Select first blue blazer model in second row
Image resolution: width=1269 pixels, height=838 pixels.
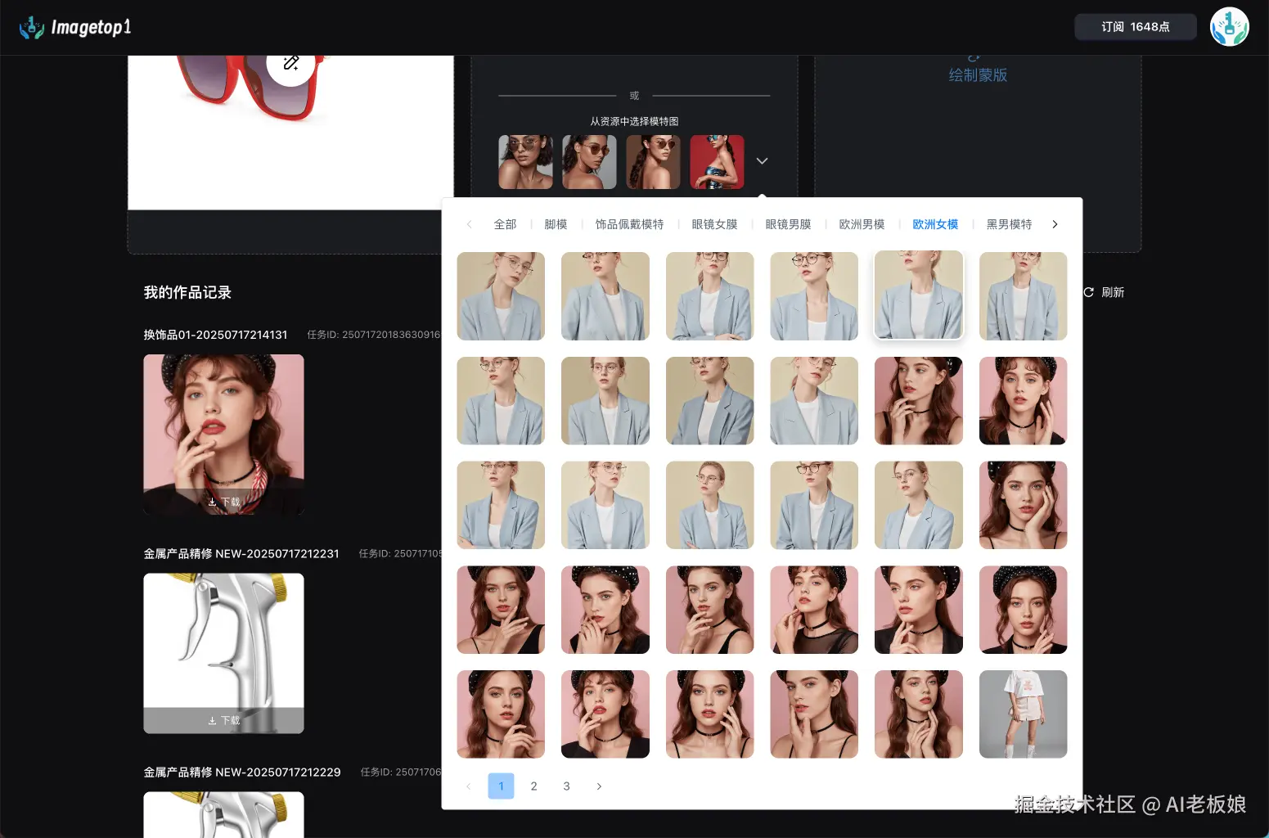click(501, 400)
